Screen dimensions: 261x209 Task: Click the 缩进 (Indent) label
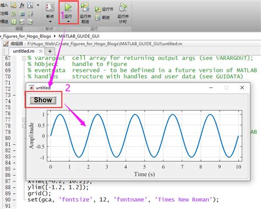pyautogui.click(x=4, y=21)
